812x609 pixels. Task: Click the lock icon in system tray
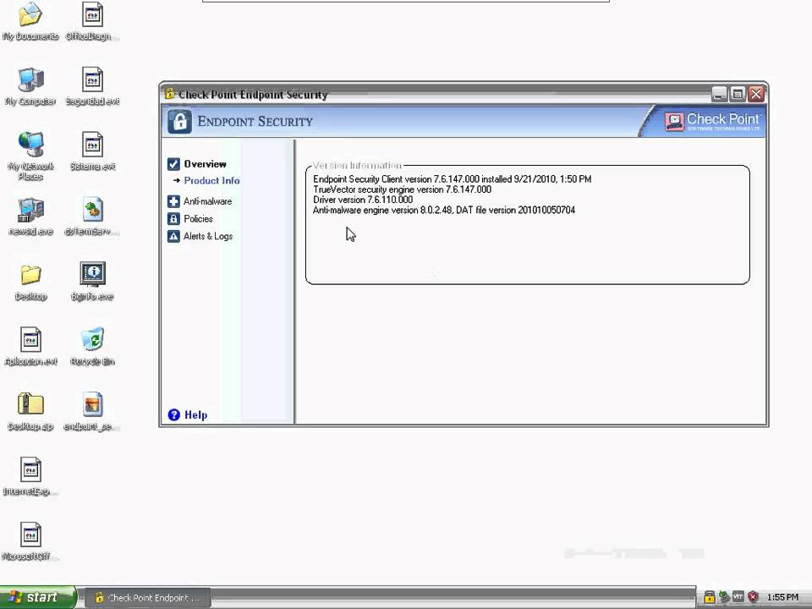[709, 597]
